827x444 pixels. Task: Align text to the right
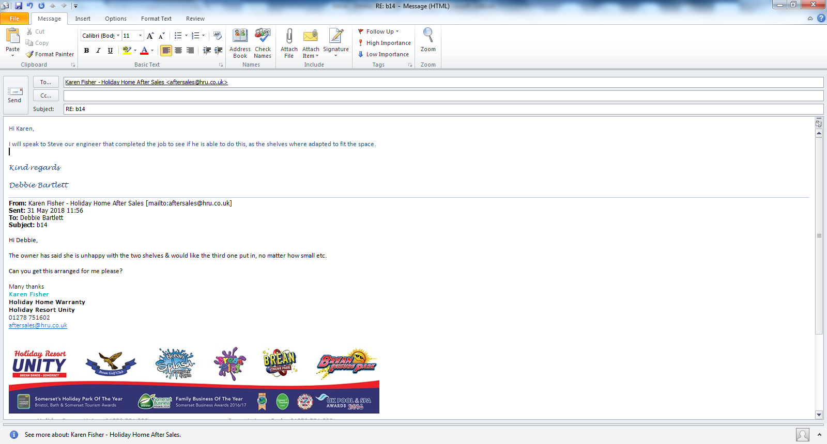tap(190, 50)
